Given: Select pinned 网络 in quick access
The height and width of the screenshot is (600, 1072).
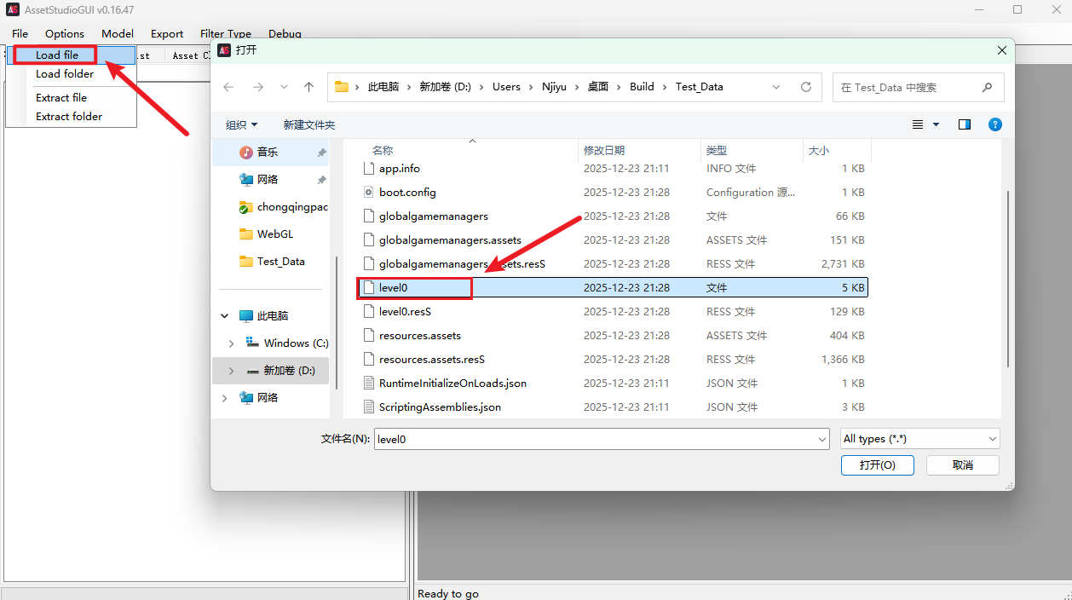Looking at the screenshot, I should 268,179.
